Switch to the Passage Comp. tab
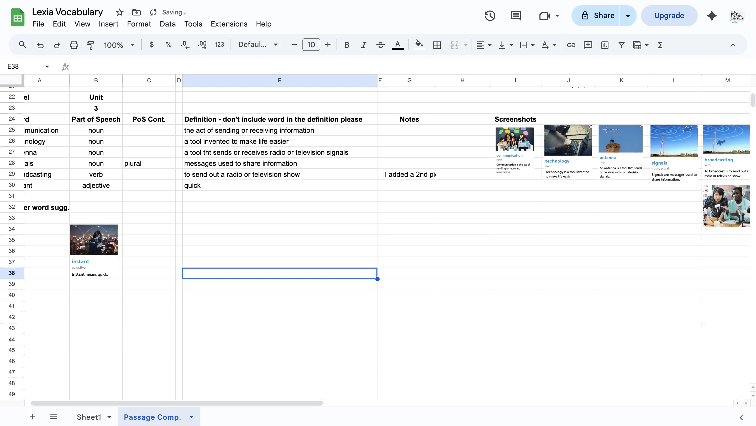Viewport: 756px width, 426px height. (152, 417)
